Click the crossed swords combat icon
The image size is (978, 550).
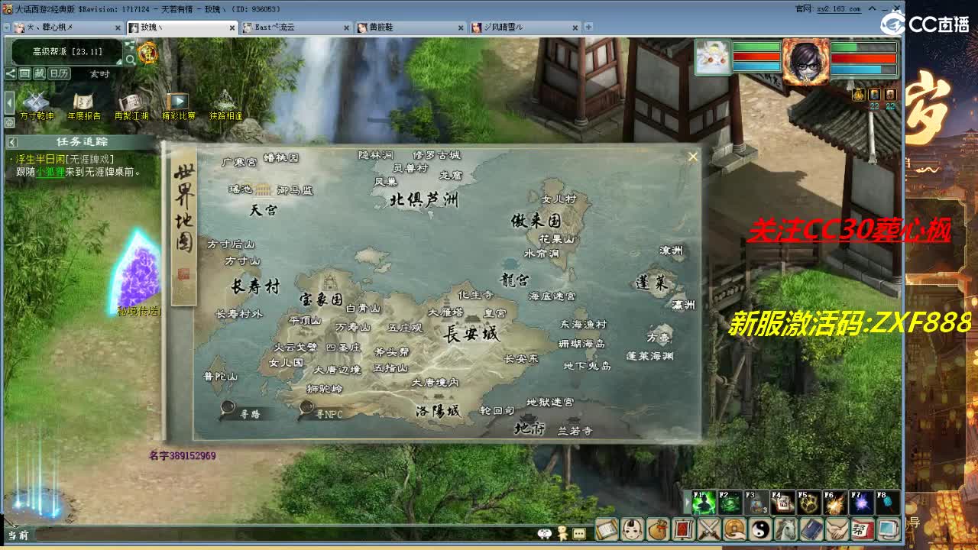point(709,529)
